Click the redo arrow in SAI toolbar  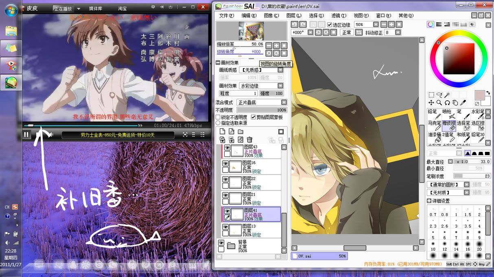pos(303,25)
